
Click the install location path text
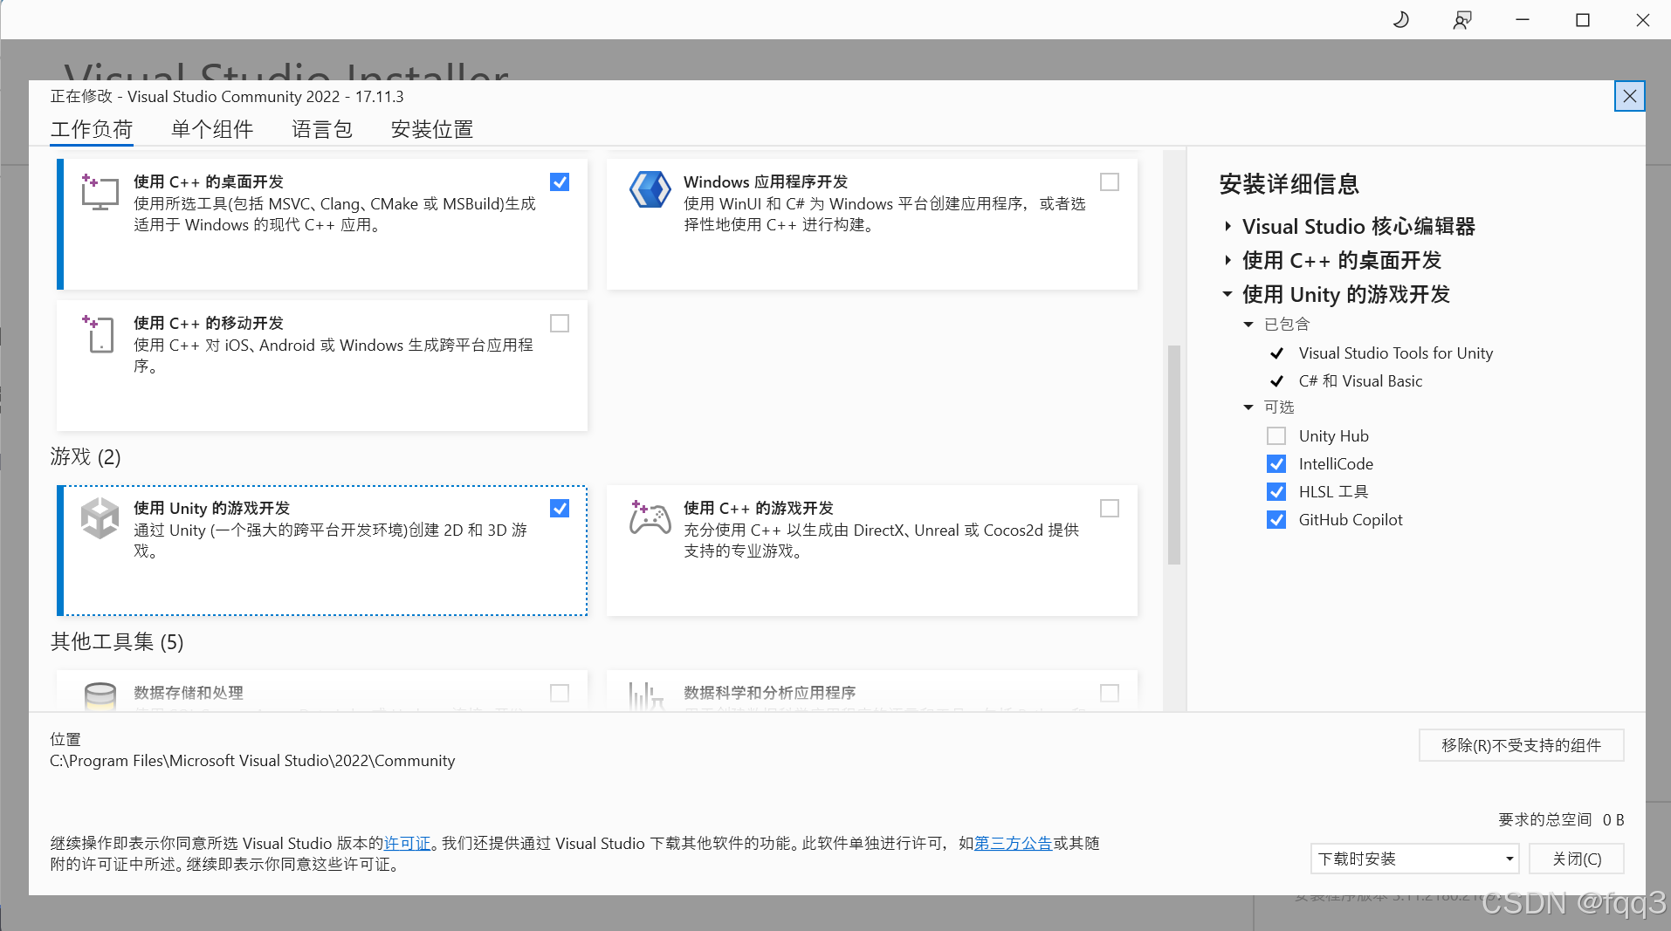click(252, 760)
